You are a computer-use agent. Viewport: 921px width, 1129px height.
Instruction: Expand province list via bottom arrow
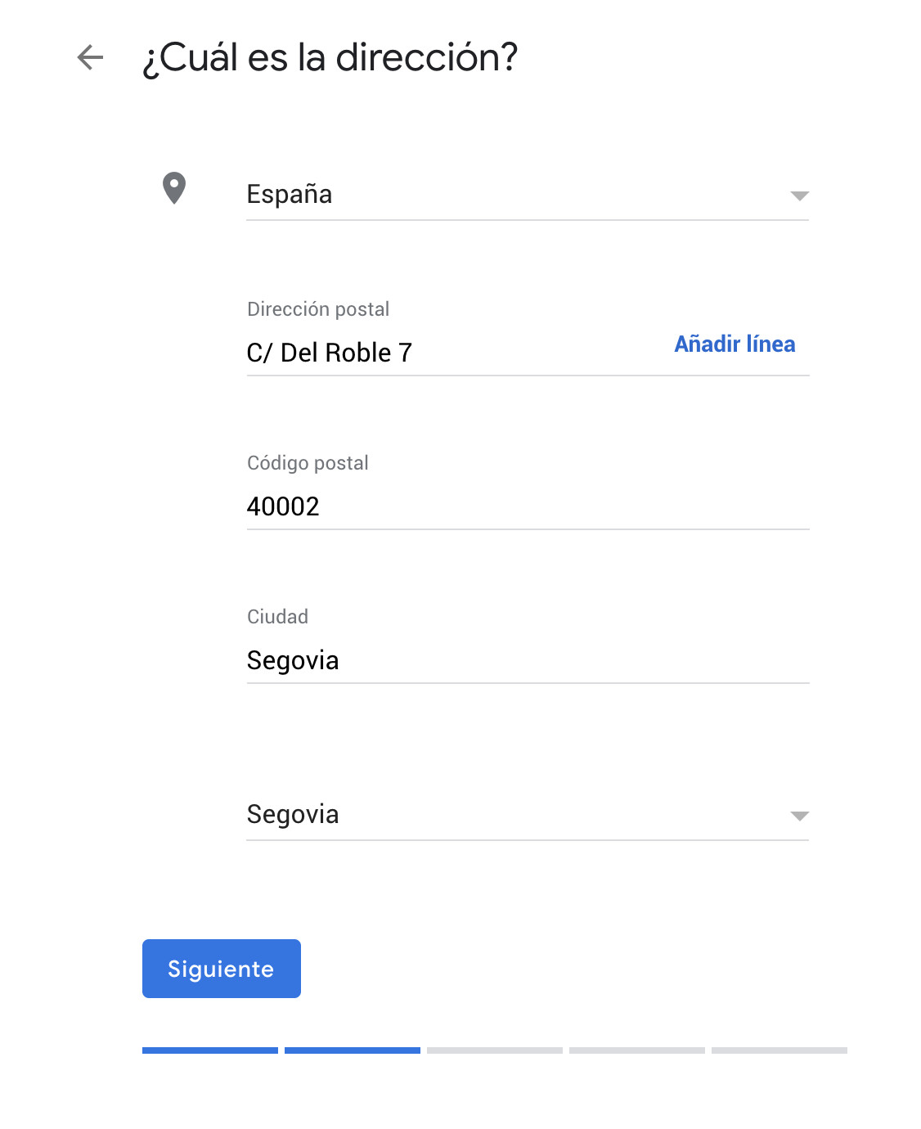coord(800,816)
